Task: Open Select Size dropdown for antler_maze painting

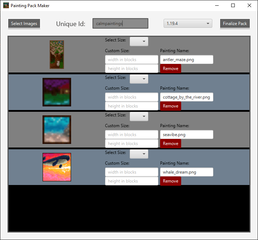Action: (x=139, y=41)
